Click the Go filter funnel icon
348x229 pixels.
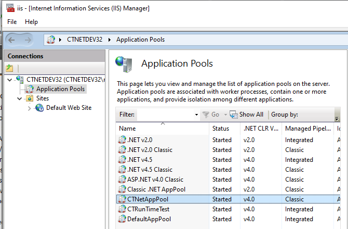[206, 115]
